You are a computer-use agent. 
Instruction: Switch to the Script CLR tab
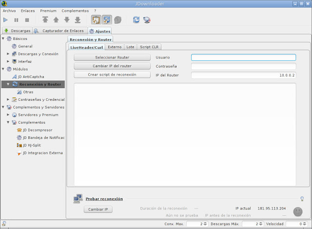tap(149, 47)
